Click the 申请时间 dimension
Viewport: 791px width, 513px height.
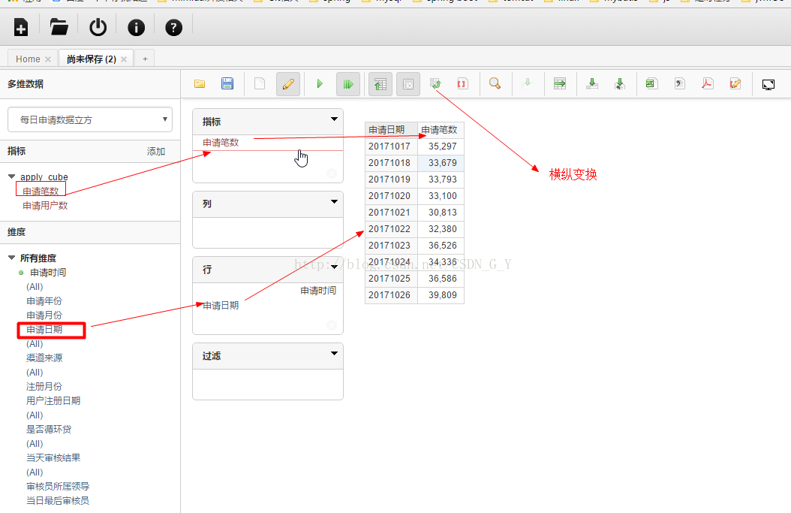(48, 273)
